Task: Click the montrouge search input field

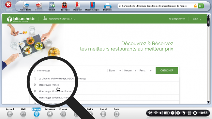Action: [x=69, y=70]
